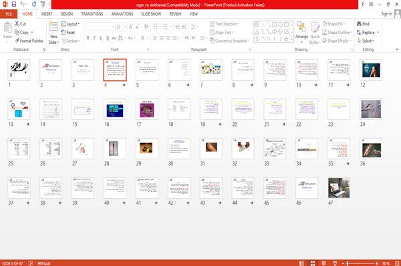The height and width of the screenshot is (266, 401).
Task: Open the ANIMATIONS tab
Action: pyautogui.click(x=122, y=14)
